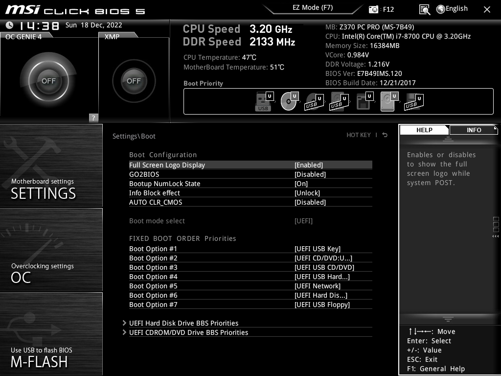The height and width of the screenshot is (376, 501).
Task: Open Boot Option #7 UEFI USB Floppy value
Action: [322, 305]
